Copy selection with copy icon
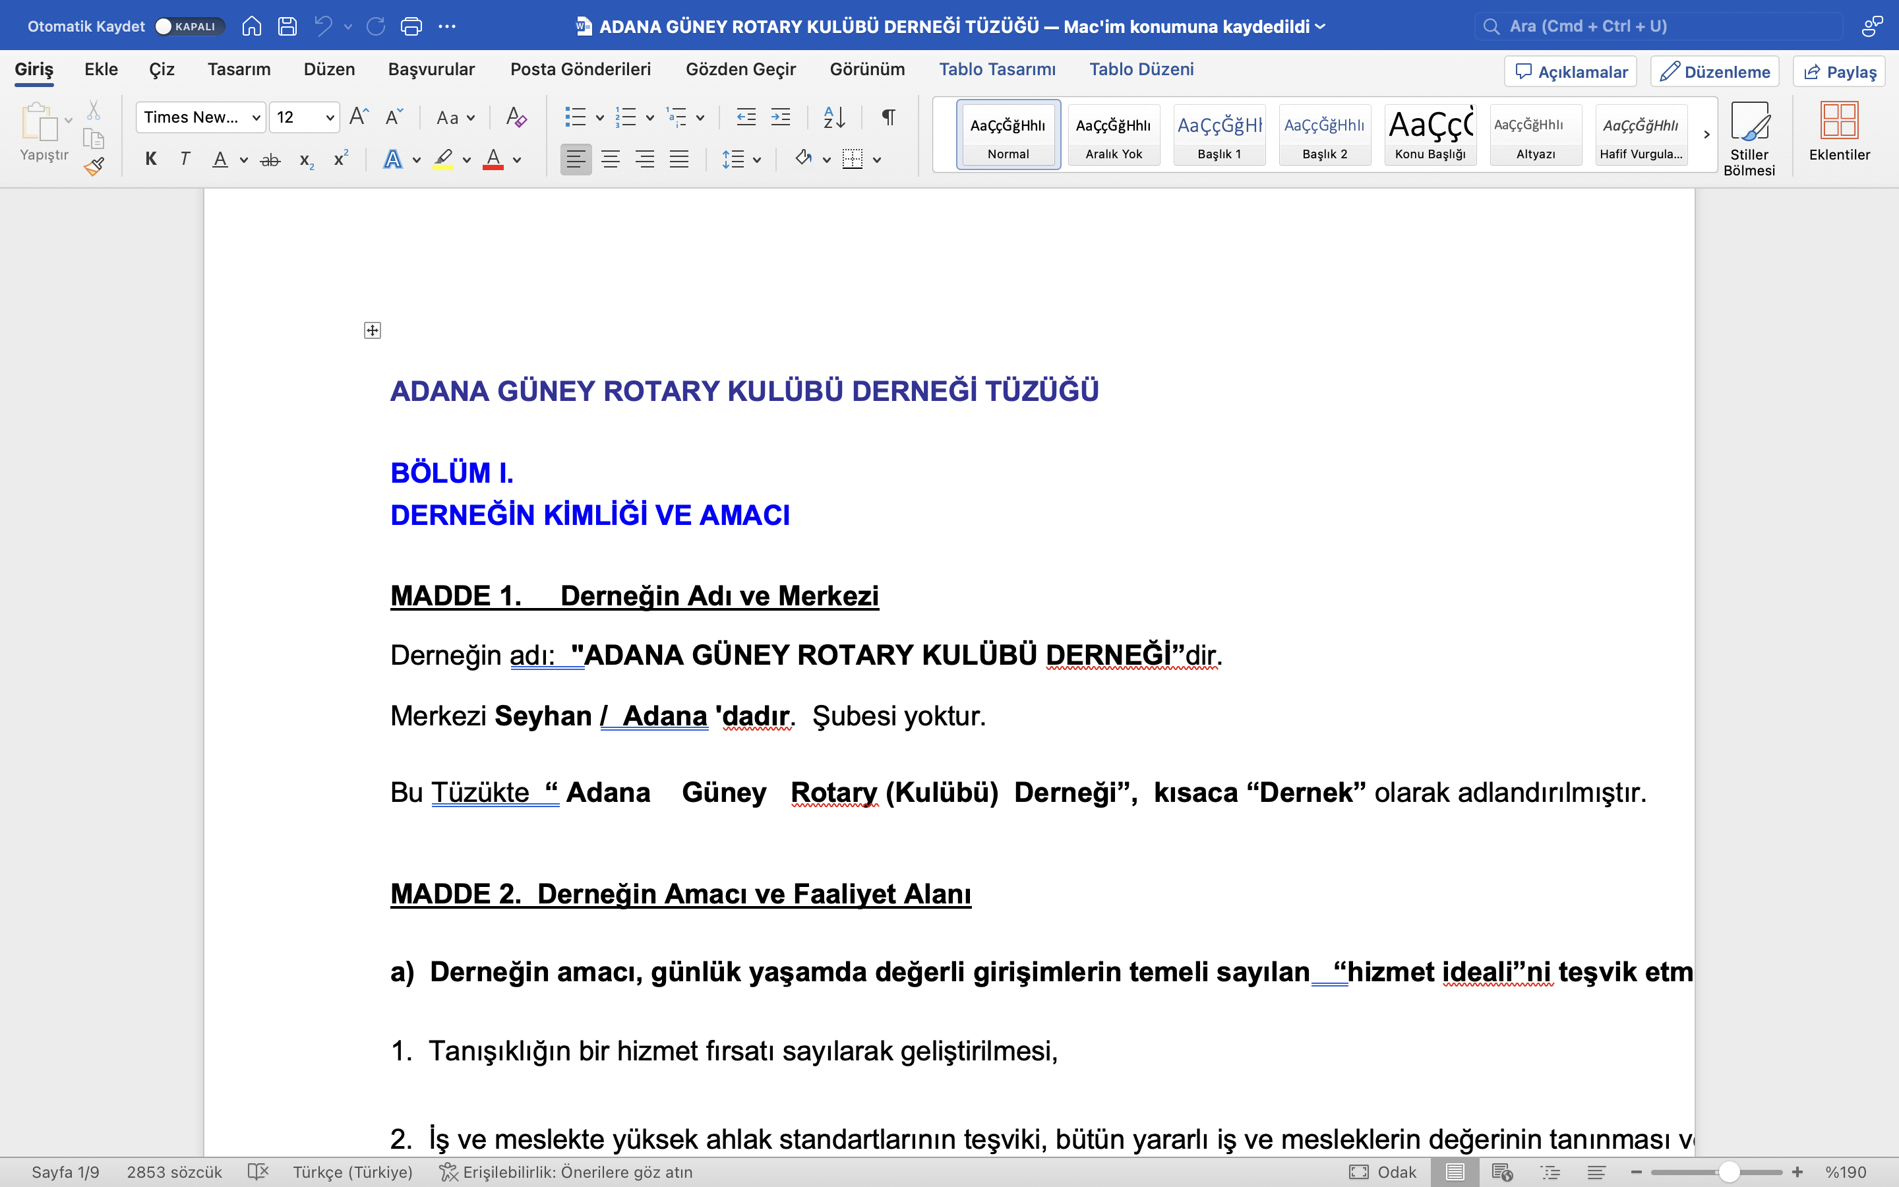 94,138
